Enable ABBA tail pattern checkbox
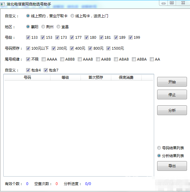This screenshot has height=192, width=190. [134, 59]
